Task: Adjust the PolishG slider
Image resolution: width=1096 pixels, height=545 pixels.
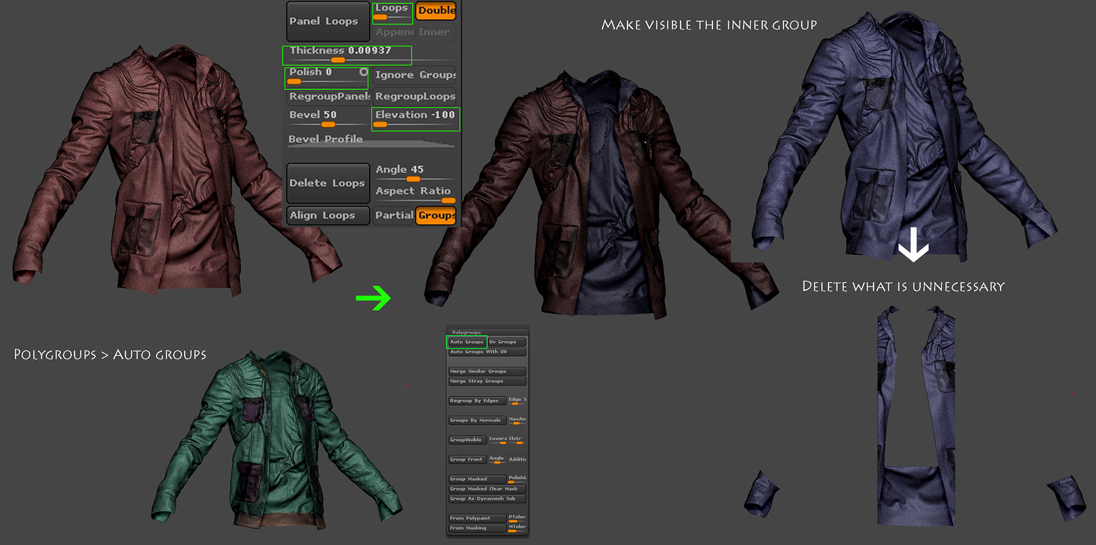Action: [x=517, y=479]
